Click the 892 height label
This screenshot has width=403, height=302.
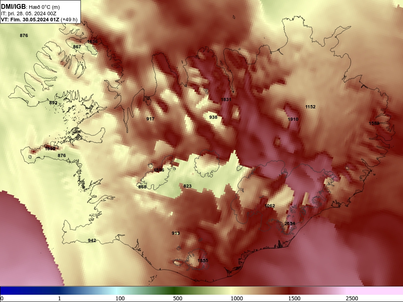pyautogui.click(x=53, y=103)
